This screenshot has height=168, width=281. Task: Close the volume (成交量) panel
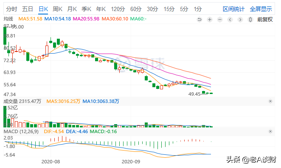(x=270, y=101)
